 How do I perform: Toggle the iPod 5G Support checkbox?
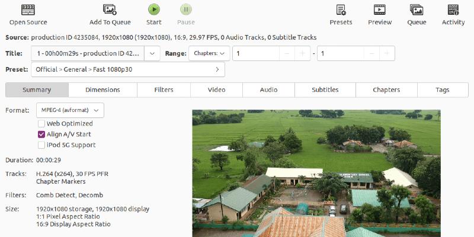pos(41,145)
